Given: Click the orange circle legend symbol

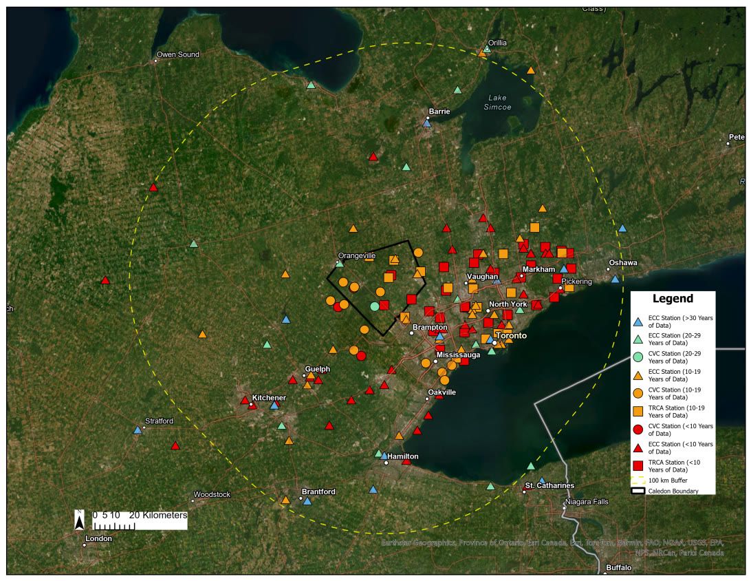Looking at the screenshot, I should tap(638, 394).
